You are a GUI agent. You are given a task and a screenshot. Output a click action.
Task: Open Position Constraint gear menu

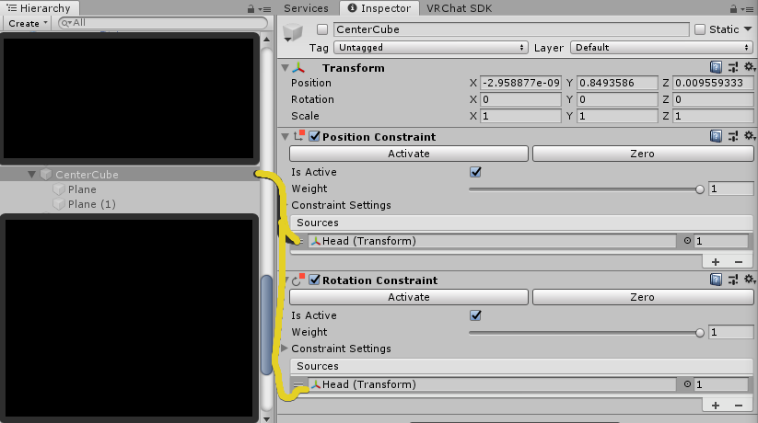(750, 136)
